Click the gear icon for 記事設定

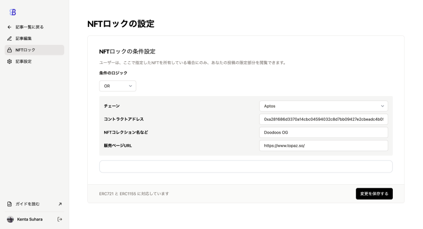pyautogui.click(x=10, y=62)
